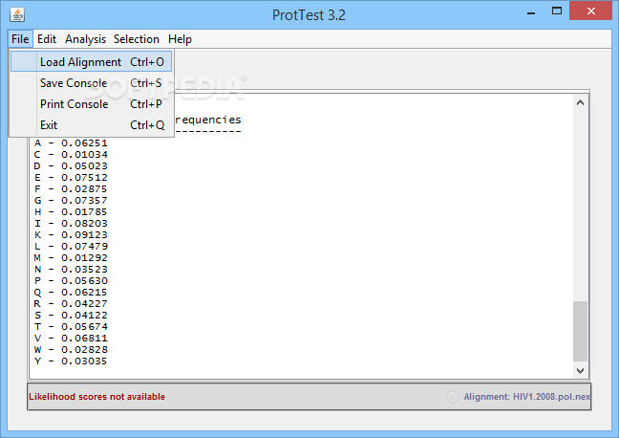Click the 'G - 0.07357' frequency line
The width and height of the screenshot is (619, 438).
[x=71, y=200]
